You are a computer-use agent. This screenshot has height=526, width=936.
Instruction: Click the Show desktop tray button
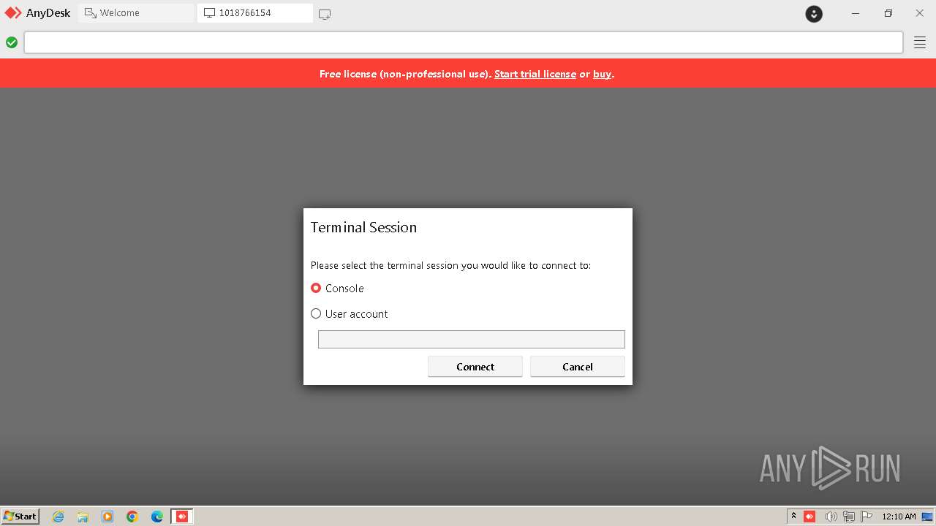click(x=927, y=517)
